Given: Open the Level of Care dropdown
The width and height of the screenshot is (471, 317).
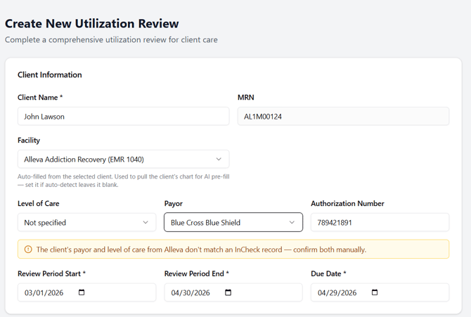Looking at the screenshot, I should coord(86,222).
